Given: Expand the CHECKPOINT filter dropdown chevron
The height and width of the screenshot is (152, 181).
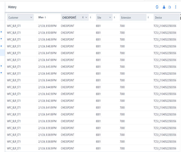Looking at the screenshot, I should coord(86,18).
